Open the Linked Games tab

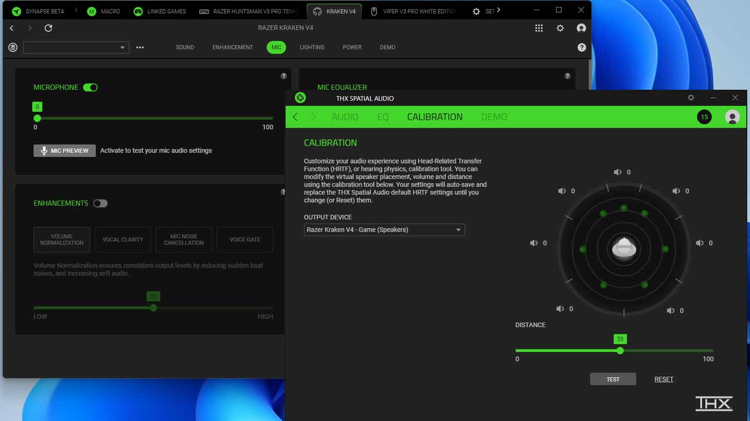tap(160, 11)
